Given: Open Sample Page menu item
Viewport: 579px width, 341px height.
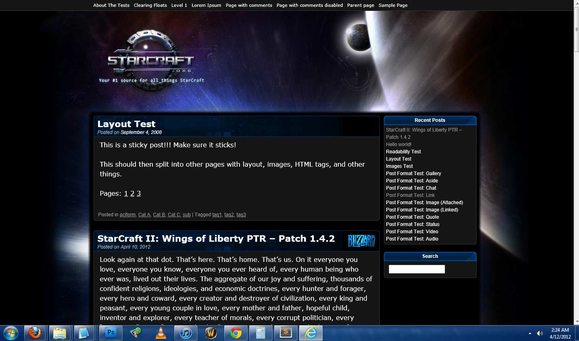Looking at the screenshot, I should coord(393,5).
